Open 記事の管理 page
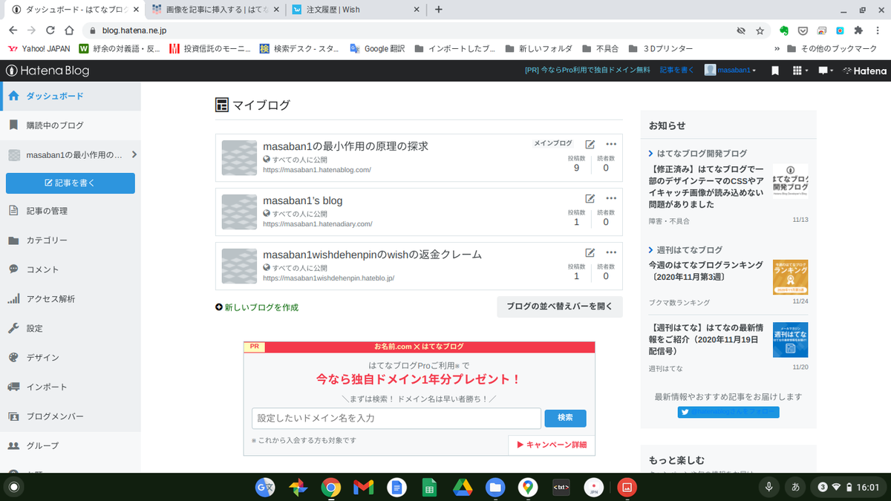Screen dimensions: 891x501 point(71,211)
